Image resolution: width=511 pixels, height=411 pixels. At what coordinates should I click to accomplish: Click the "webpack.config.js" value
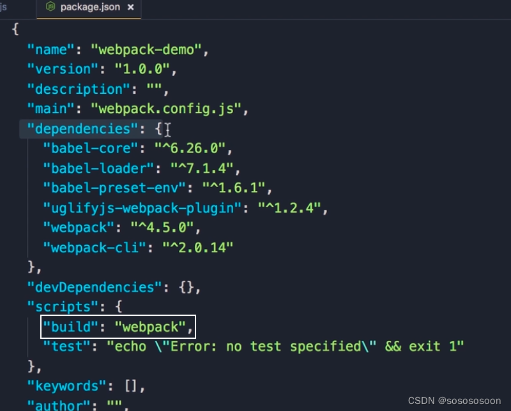(166, 108)
